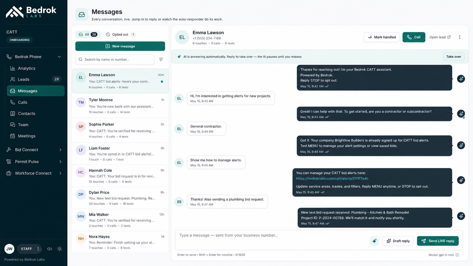473x266 pixels.
Task: Open Liam Foster conversation
Action: pyautogui.click(x=120, y=154)
